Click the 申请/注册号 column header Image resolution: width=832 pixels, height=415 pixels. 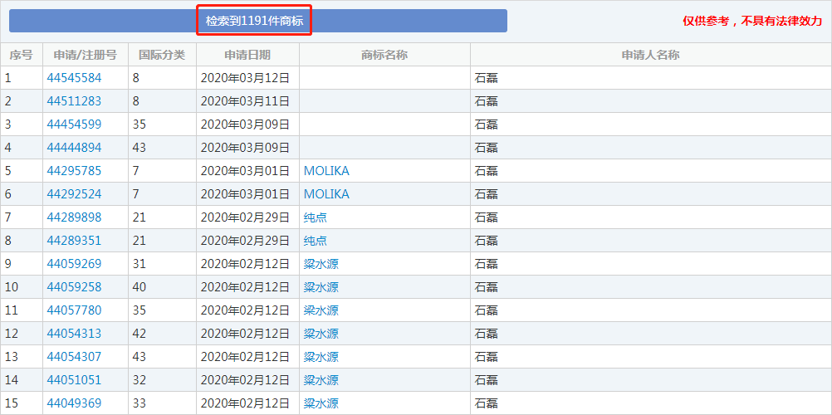(86, 55)
